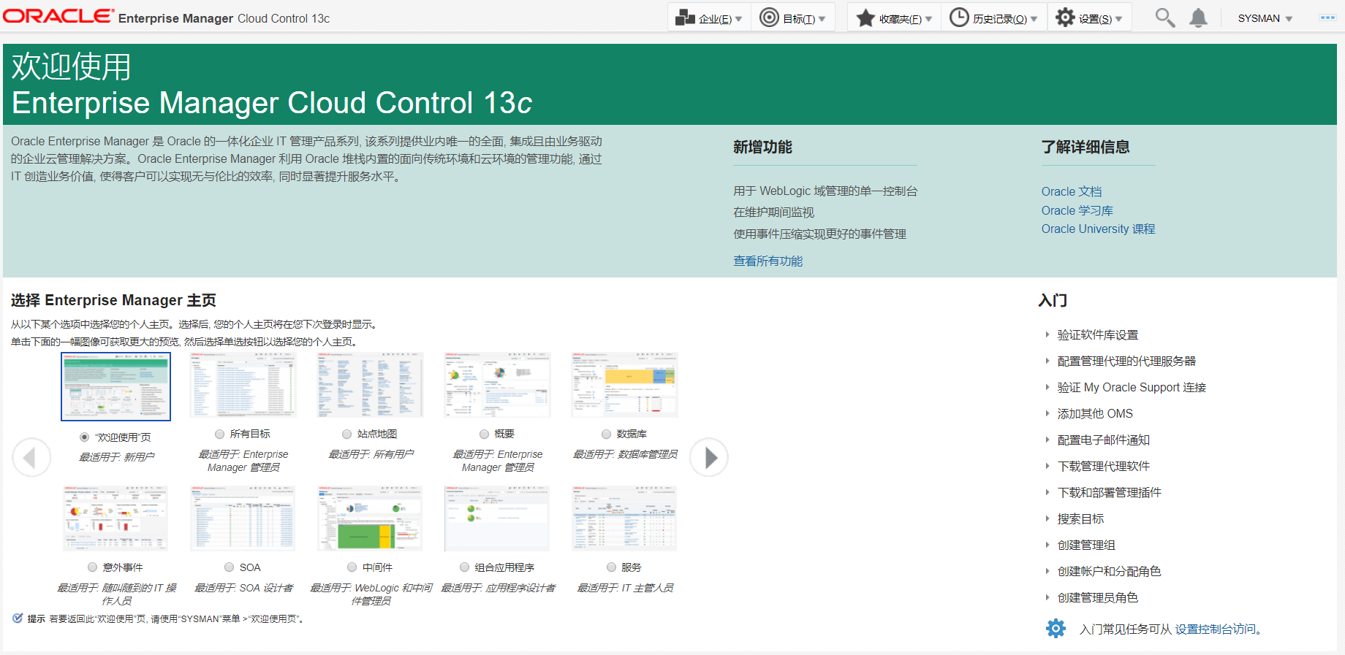This screenshot has height=655, width=1345.
Task: Click the blue gear setup console icon
Action: tap(1056, 628)
